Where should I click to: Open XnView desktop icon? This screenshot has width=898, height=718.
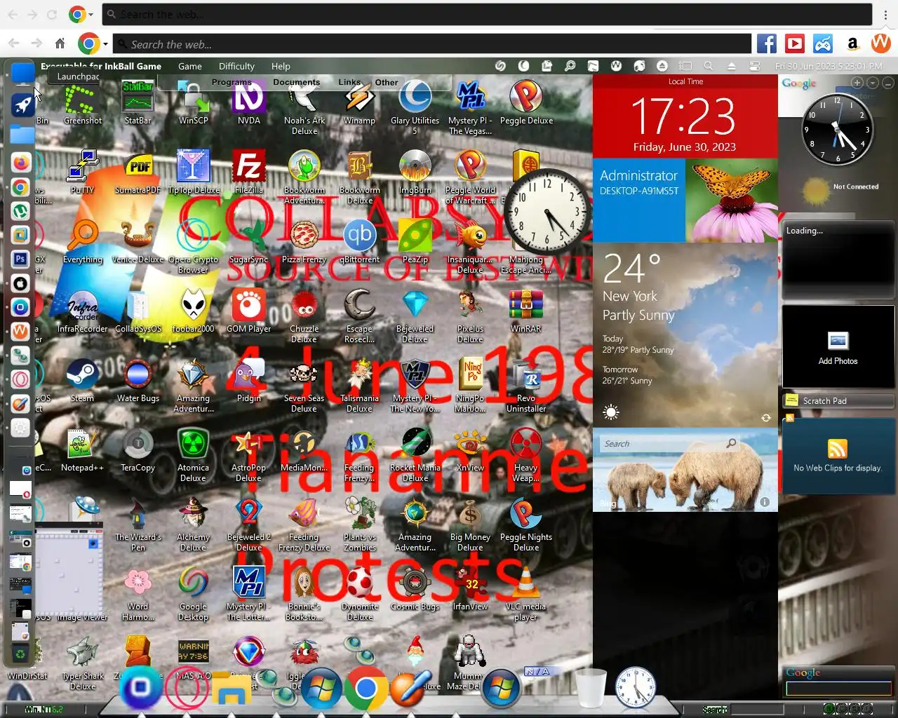(x=470, y=449)
